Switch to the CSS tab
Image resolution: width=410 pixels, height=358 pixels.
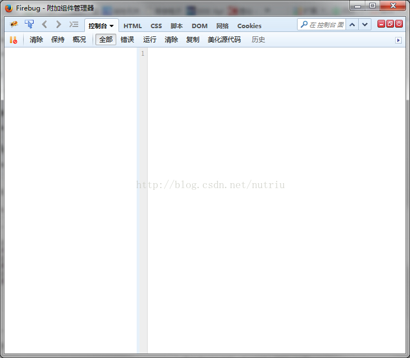pyautogui.click(x=156, y=26)
